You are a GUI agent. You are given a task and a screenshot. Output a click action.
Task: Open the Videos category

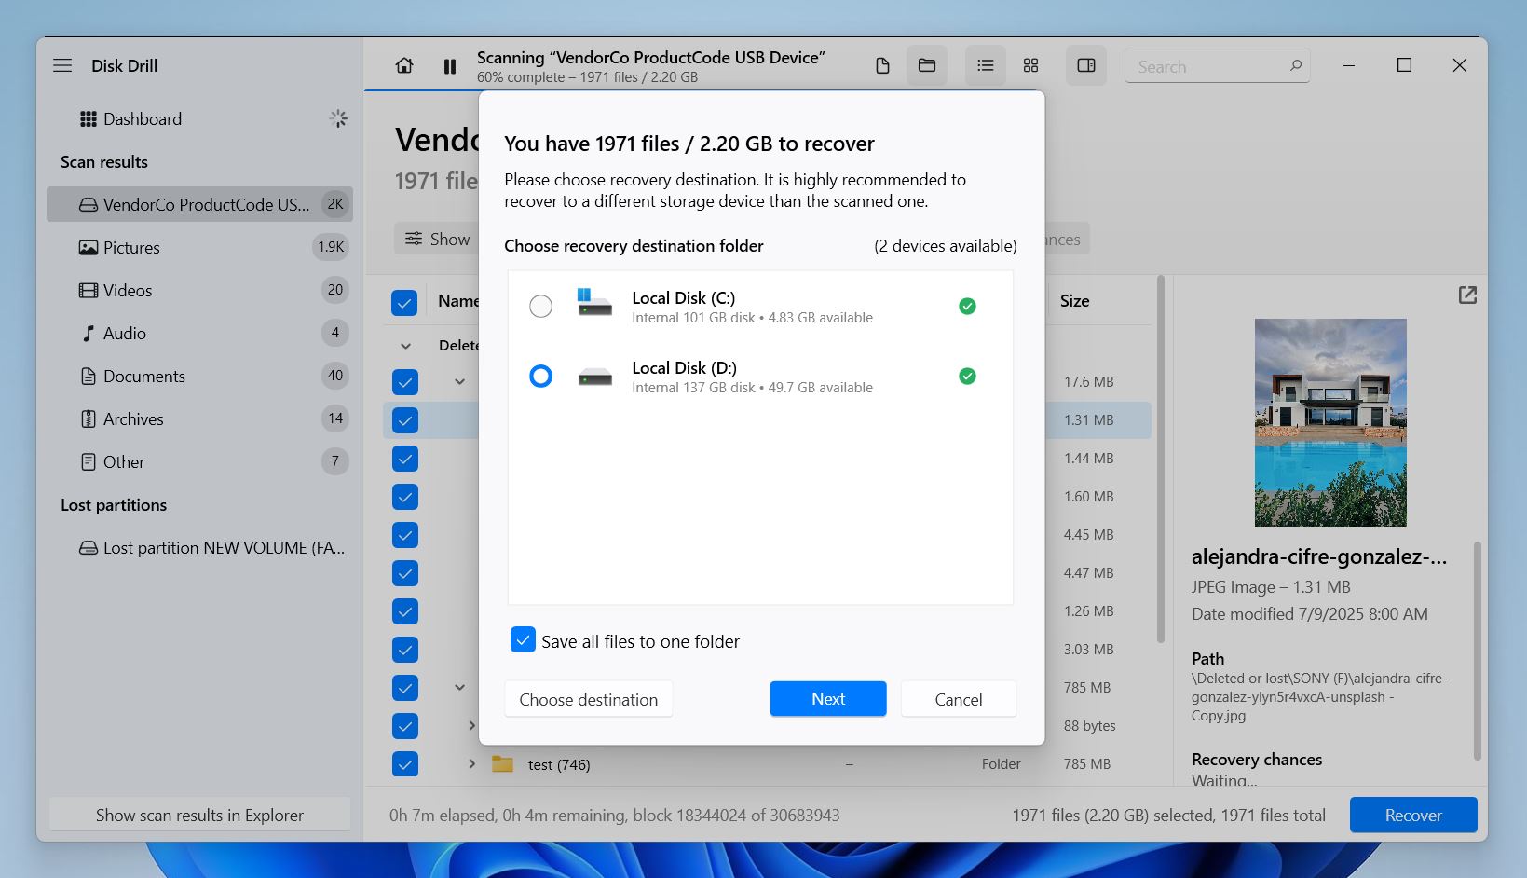click(199, 290)
